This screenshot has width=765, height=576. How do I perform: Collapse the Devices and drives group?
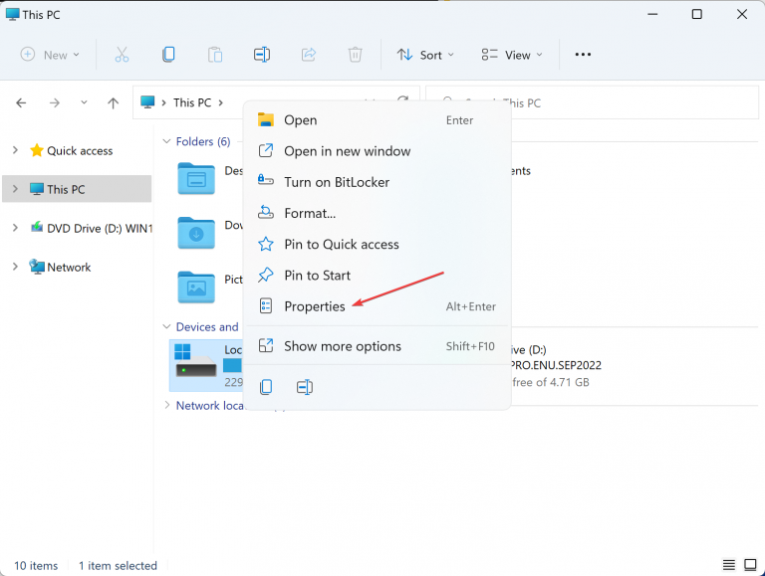click(x=166, y=326)
